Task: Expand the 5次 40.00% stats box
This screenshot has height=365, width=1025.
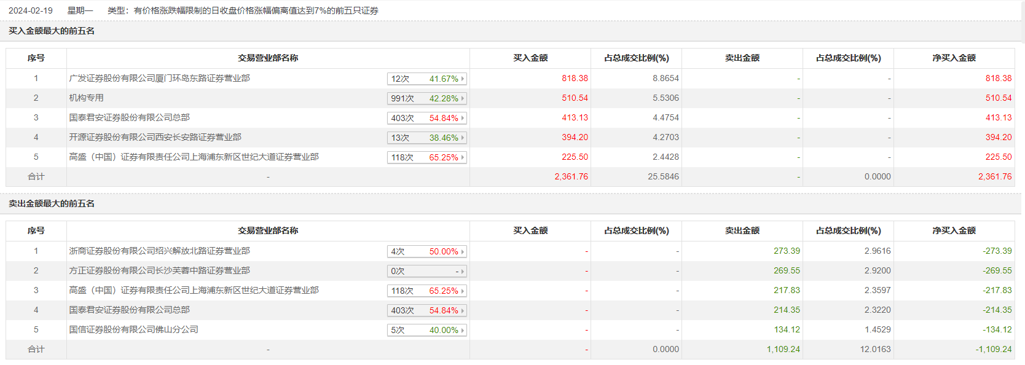Action: (x=427, y=330)
